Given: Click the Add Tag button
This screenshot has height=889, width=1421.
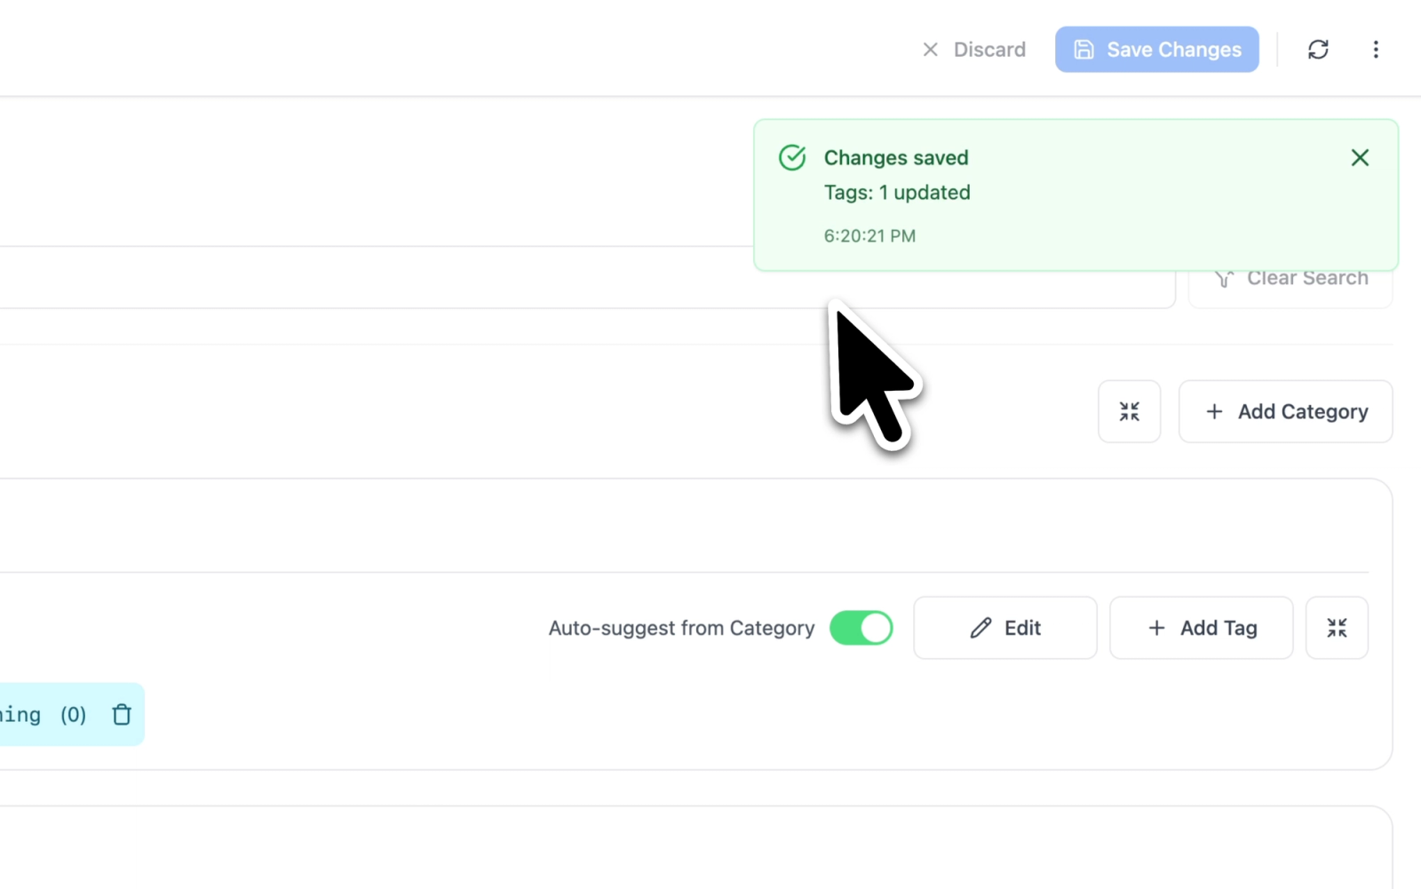Looking at the screenshot, I should (1201, 628).
